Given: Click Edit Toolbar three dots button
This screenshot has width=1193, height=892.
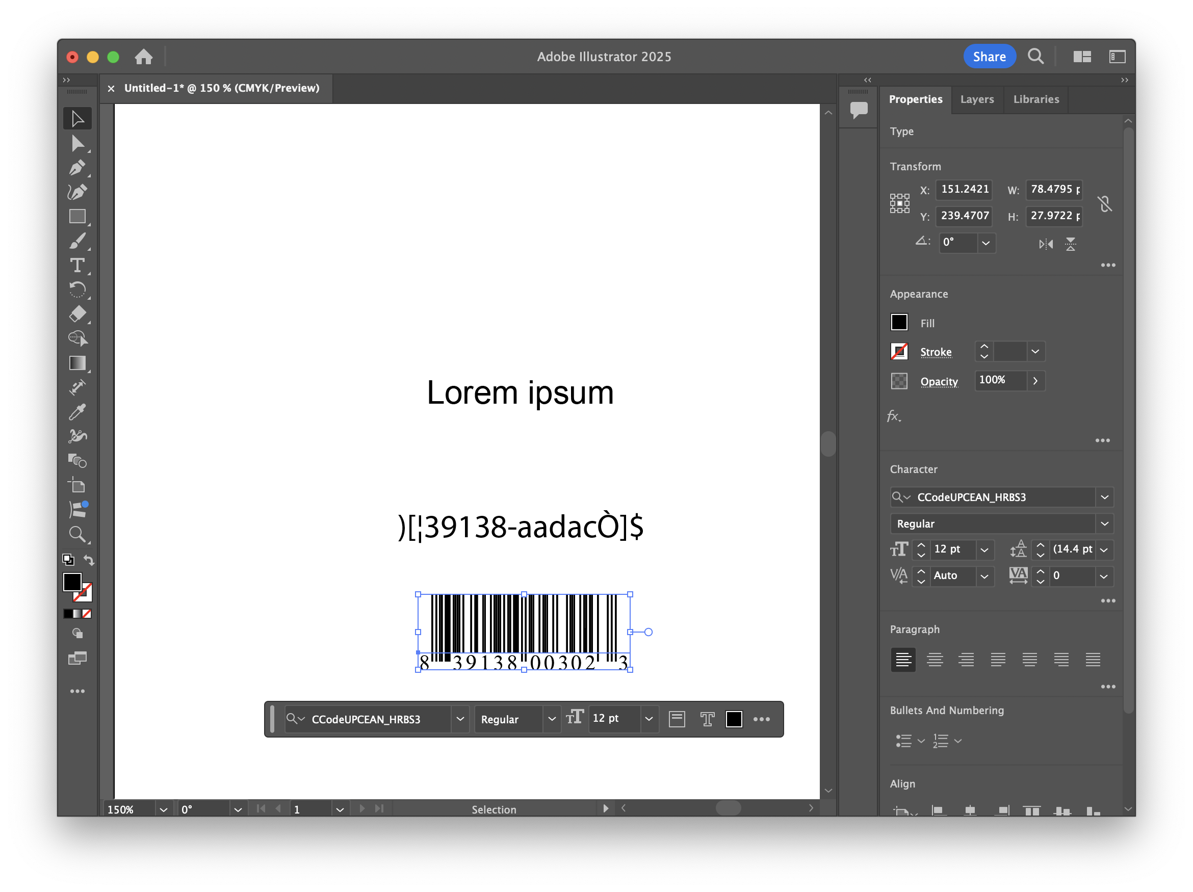Looking at the screenshot, I should pos(77,691).
